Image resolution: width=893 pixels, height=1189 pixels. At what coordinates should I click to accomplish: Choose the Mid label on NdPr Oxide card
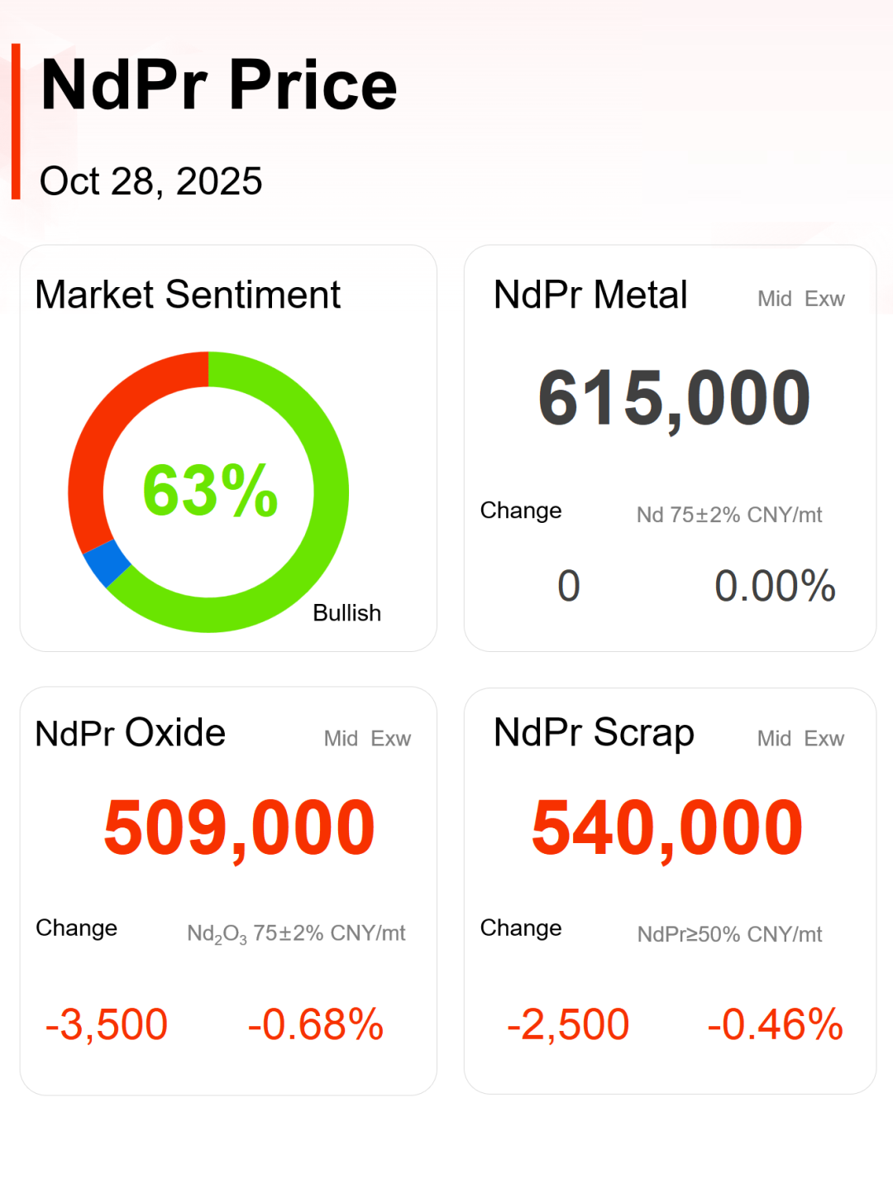coord(341,738)
